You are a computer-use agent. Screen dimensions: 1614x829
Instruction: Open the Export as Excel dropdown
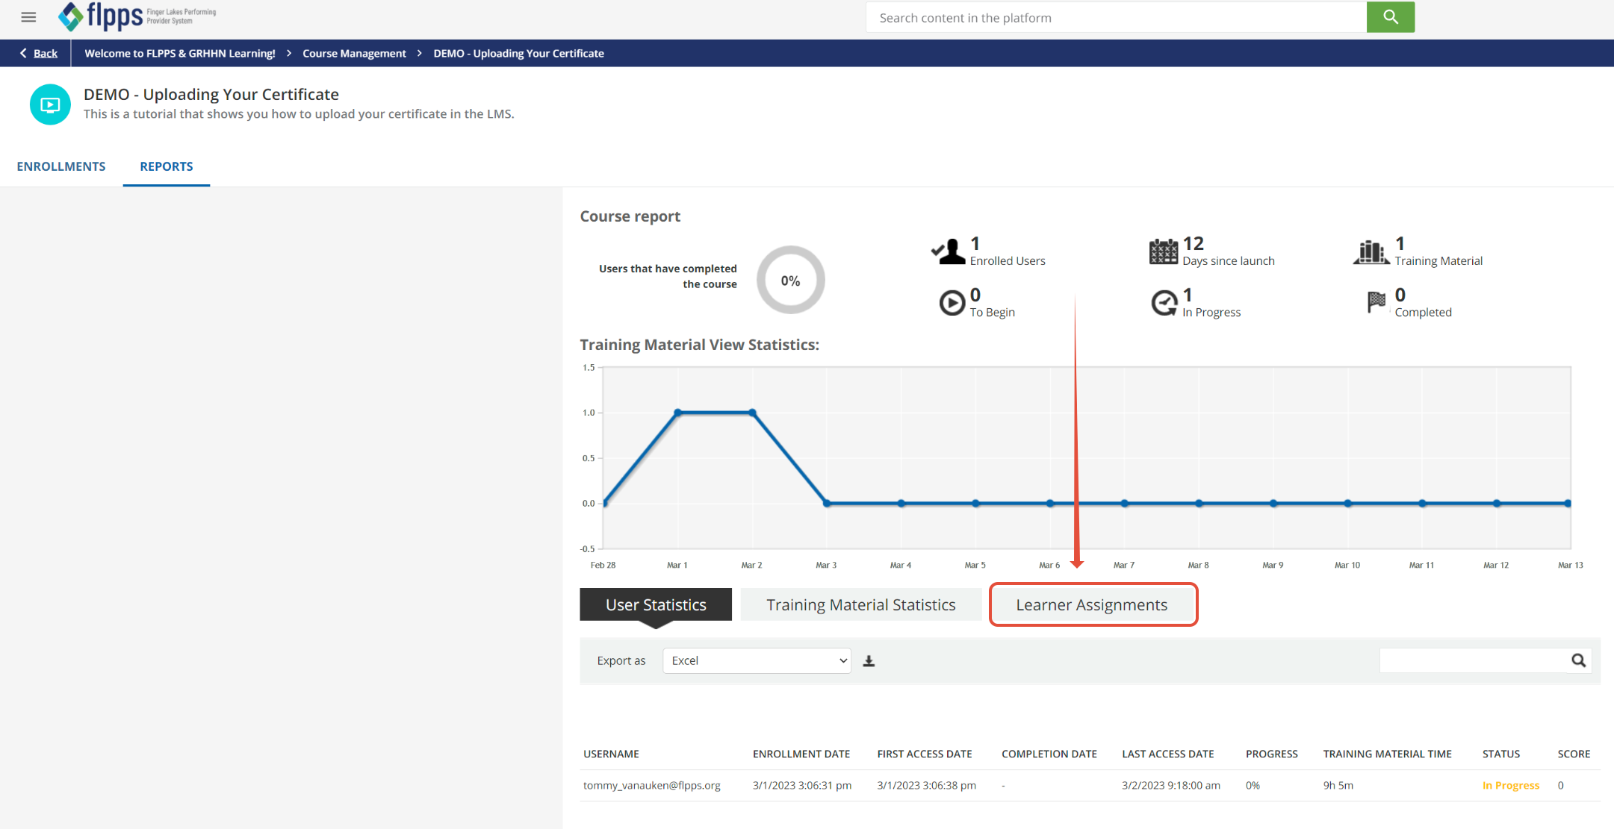(757, 661)
